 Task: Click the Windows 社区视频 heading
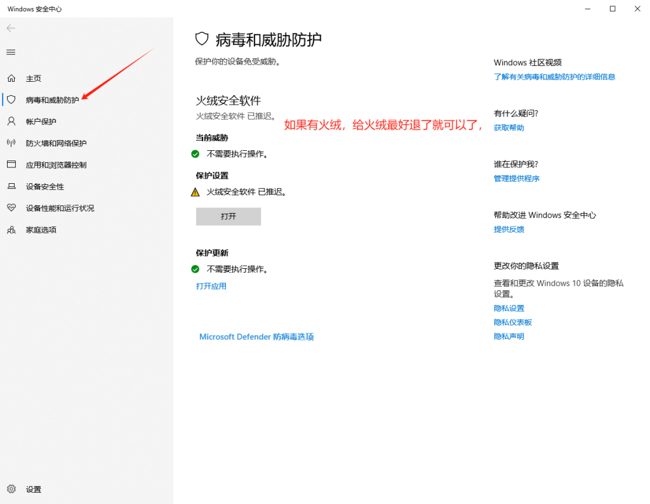tap(527, 63)
